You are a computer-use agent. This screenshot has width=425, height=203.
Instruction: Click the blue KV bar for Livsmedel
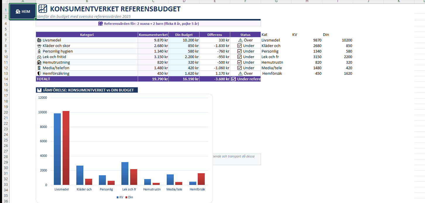tap(57, 149)
